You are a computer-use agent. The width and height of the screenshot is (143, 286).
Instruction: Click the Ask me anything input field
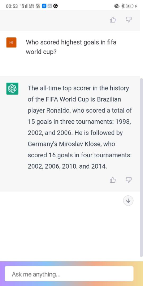[x=69, y=274]
